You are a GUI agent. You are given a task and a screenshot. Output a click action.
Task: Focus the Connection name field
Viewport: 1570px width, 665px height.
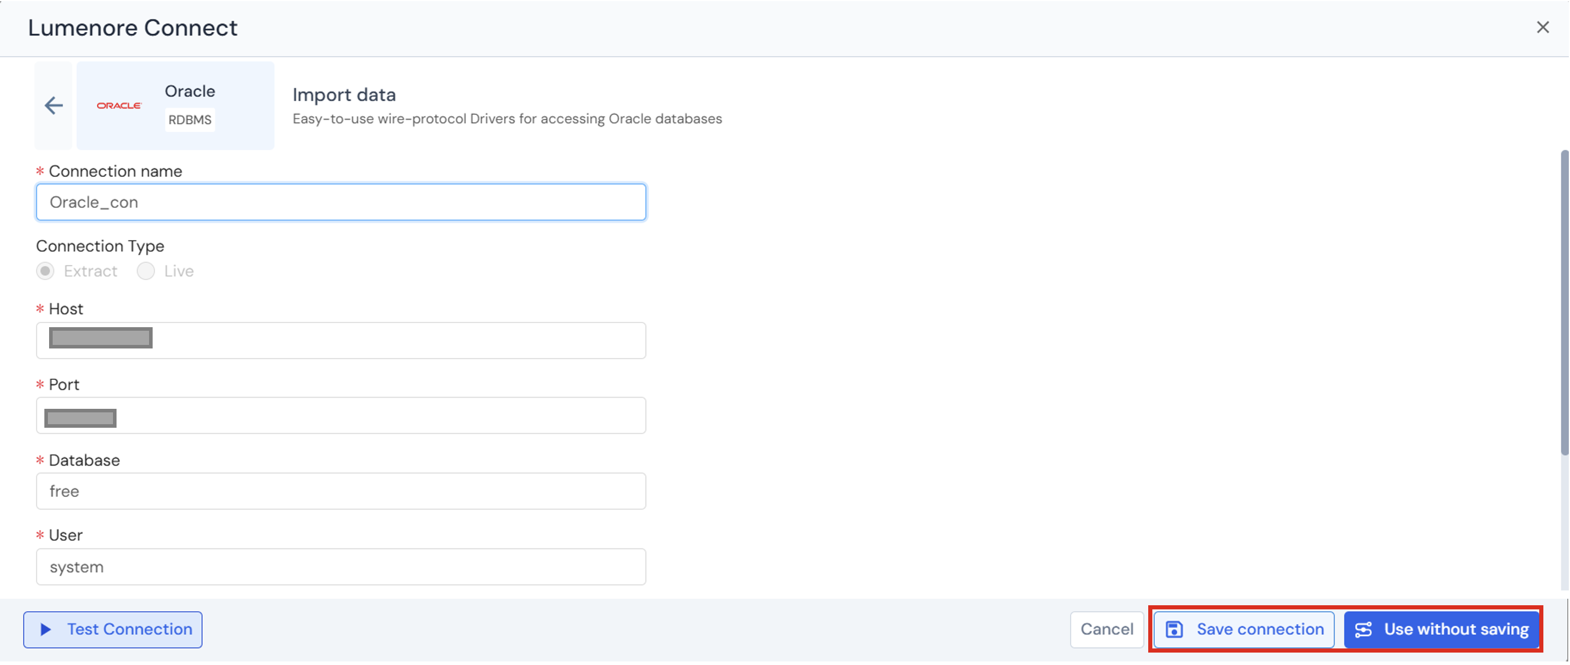click(x=341, y=202)
